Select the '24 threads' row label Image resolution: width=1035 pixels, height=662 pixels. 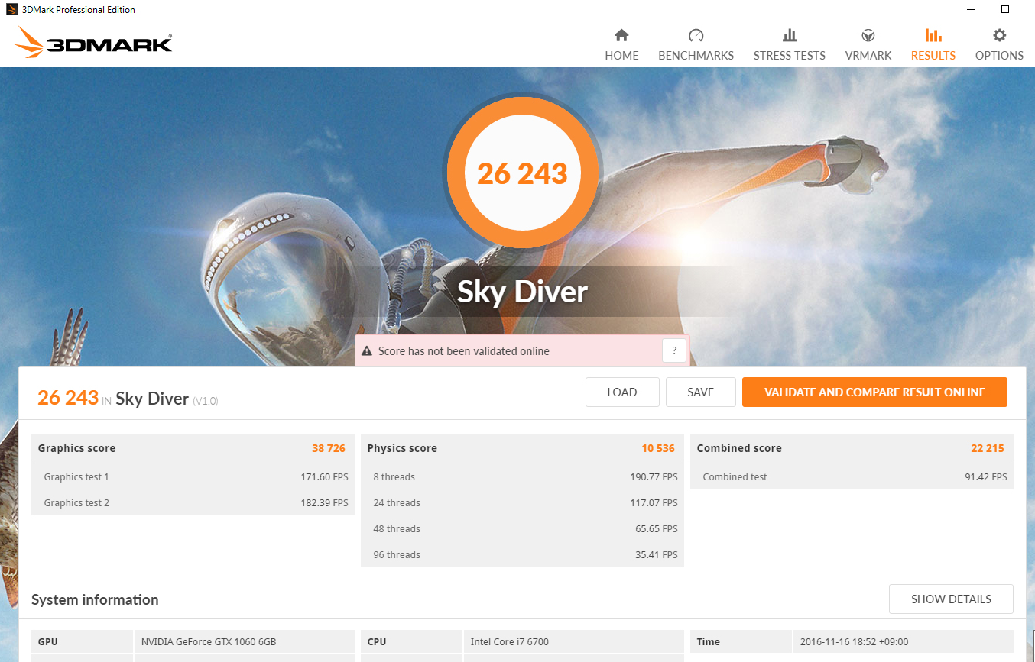click(397, 503)
